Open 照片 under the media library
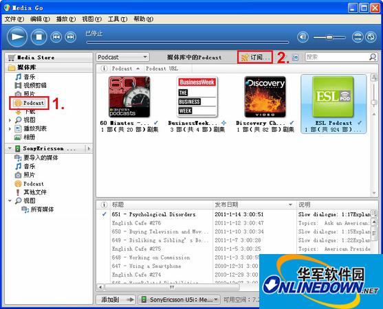The height and width of the screenshot is (309, 383). tap(25, 93)
